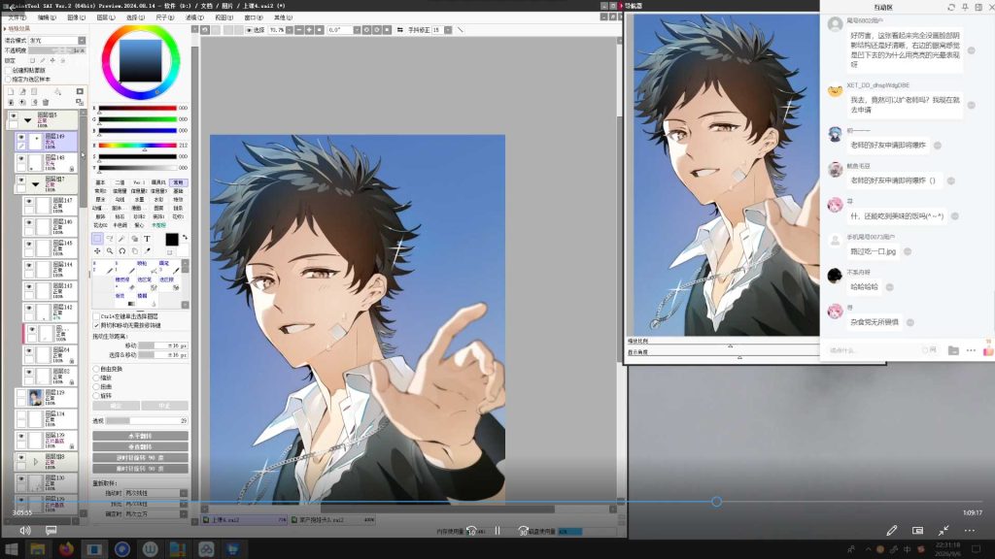Open the zoom percentage dropdown arrow
This screenshot has height=559, width=995.
(290, 30)
